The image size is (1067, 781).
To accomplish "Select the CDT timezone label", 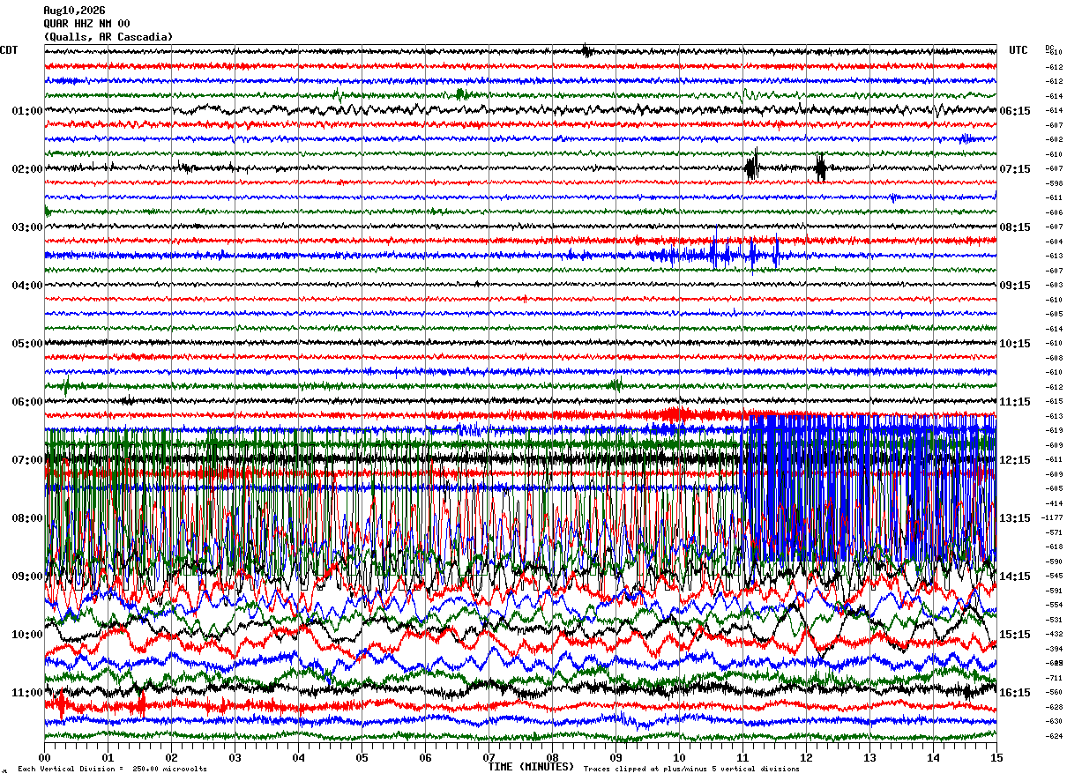I will tap(9, 50).
